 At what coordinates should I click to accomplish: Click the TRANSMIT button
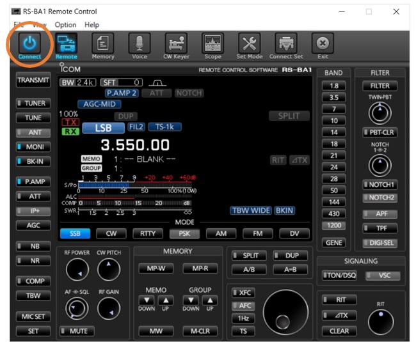click(x=33, y=80)
